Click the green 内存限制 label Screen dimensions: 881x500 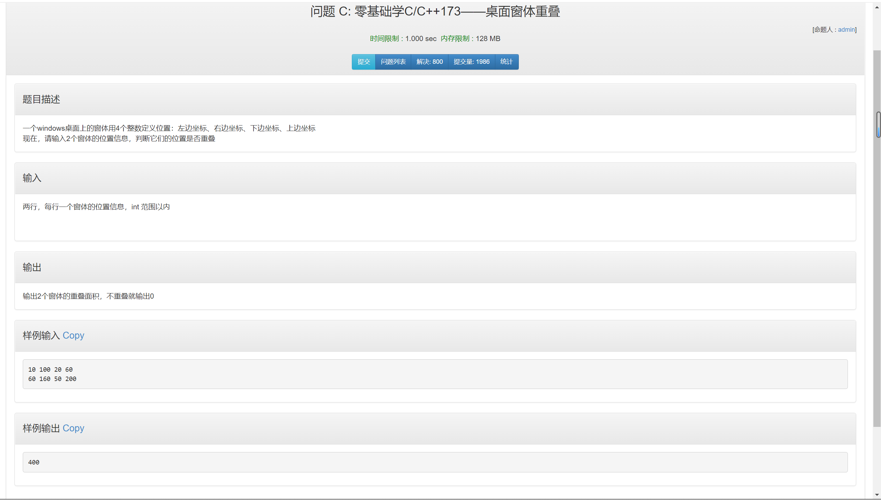[455, 39]
